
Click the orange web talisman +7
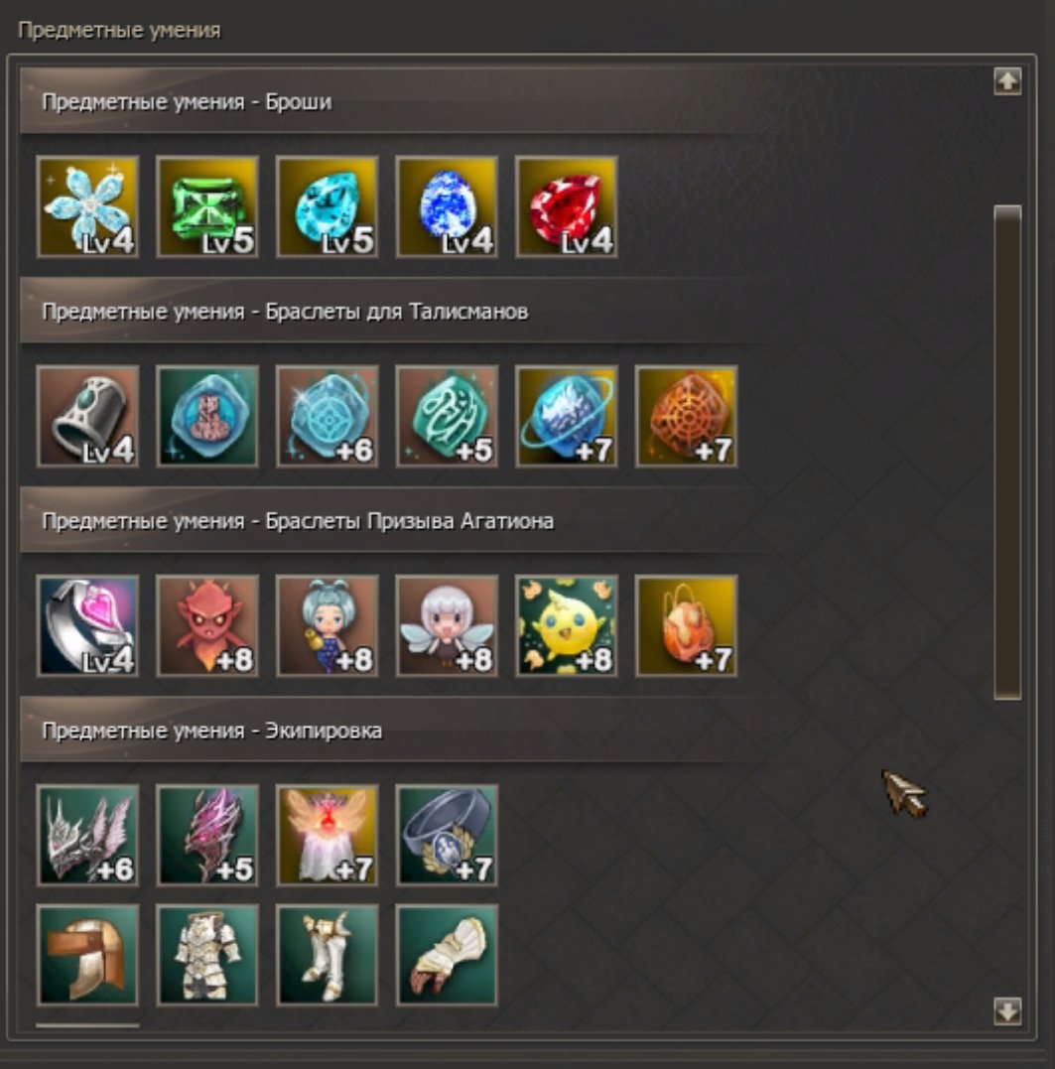click(686, 416)
